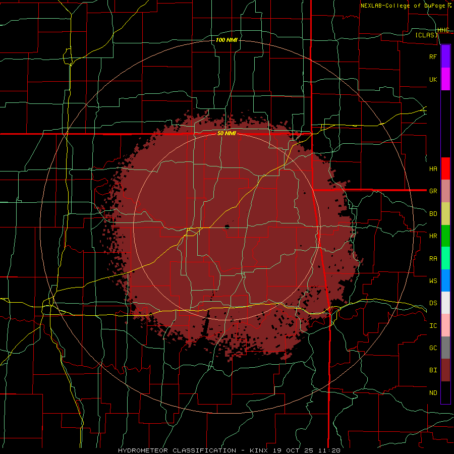Click the 'GC' legend label
This screenshot has height=454, width=454.
[x=433, y=348]
